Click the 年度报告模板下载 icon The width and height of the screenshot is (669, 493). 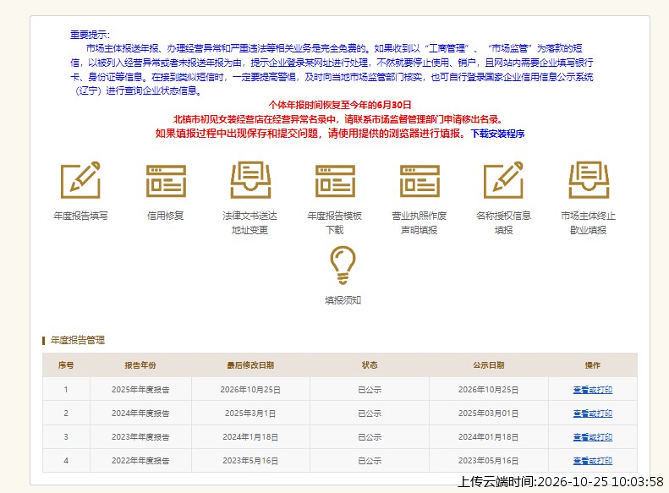(335, 181)
